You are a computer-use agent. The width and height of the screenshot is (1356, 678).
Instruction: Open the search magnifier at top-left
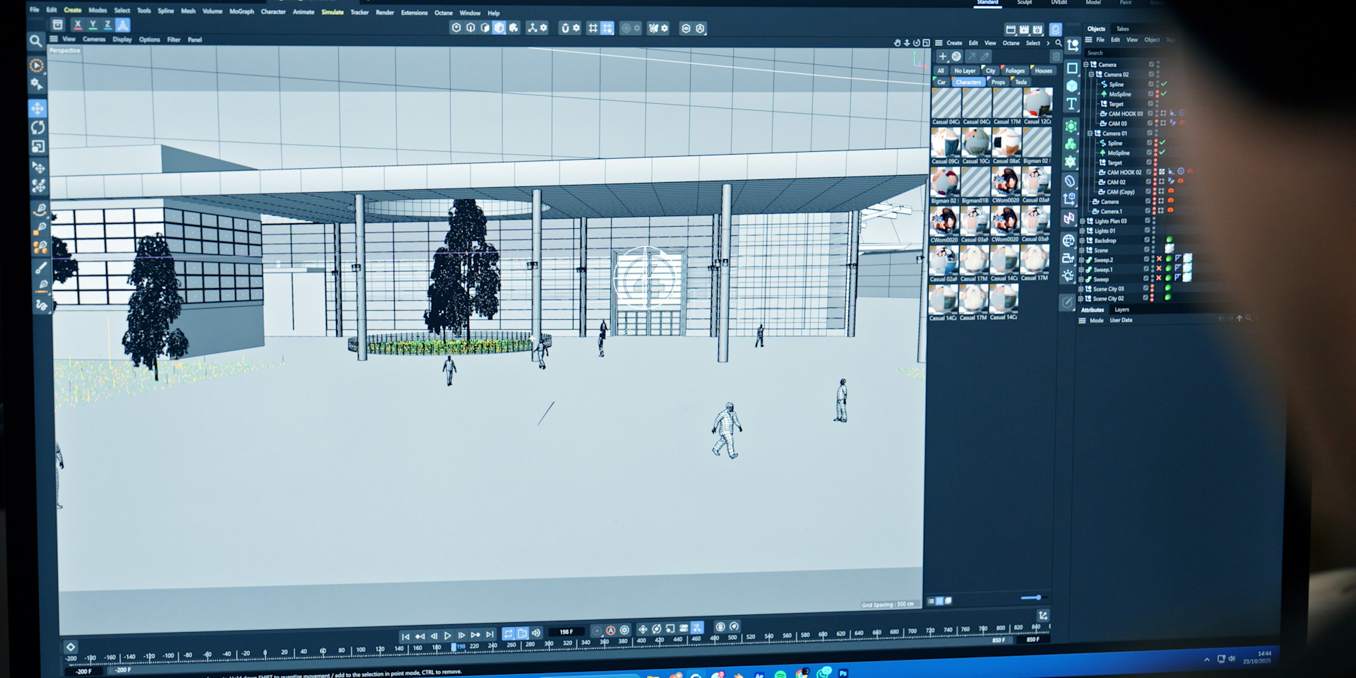[35, 41]
